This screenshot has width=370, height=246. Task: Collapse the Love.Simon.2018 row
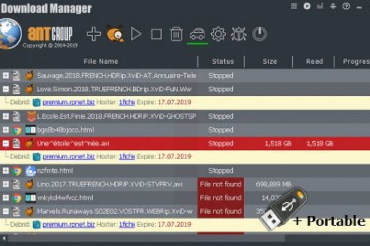coord(6,89)
